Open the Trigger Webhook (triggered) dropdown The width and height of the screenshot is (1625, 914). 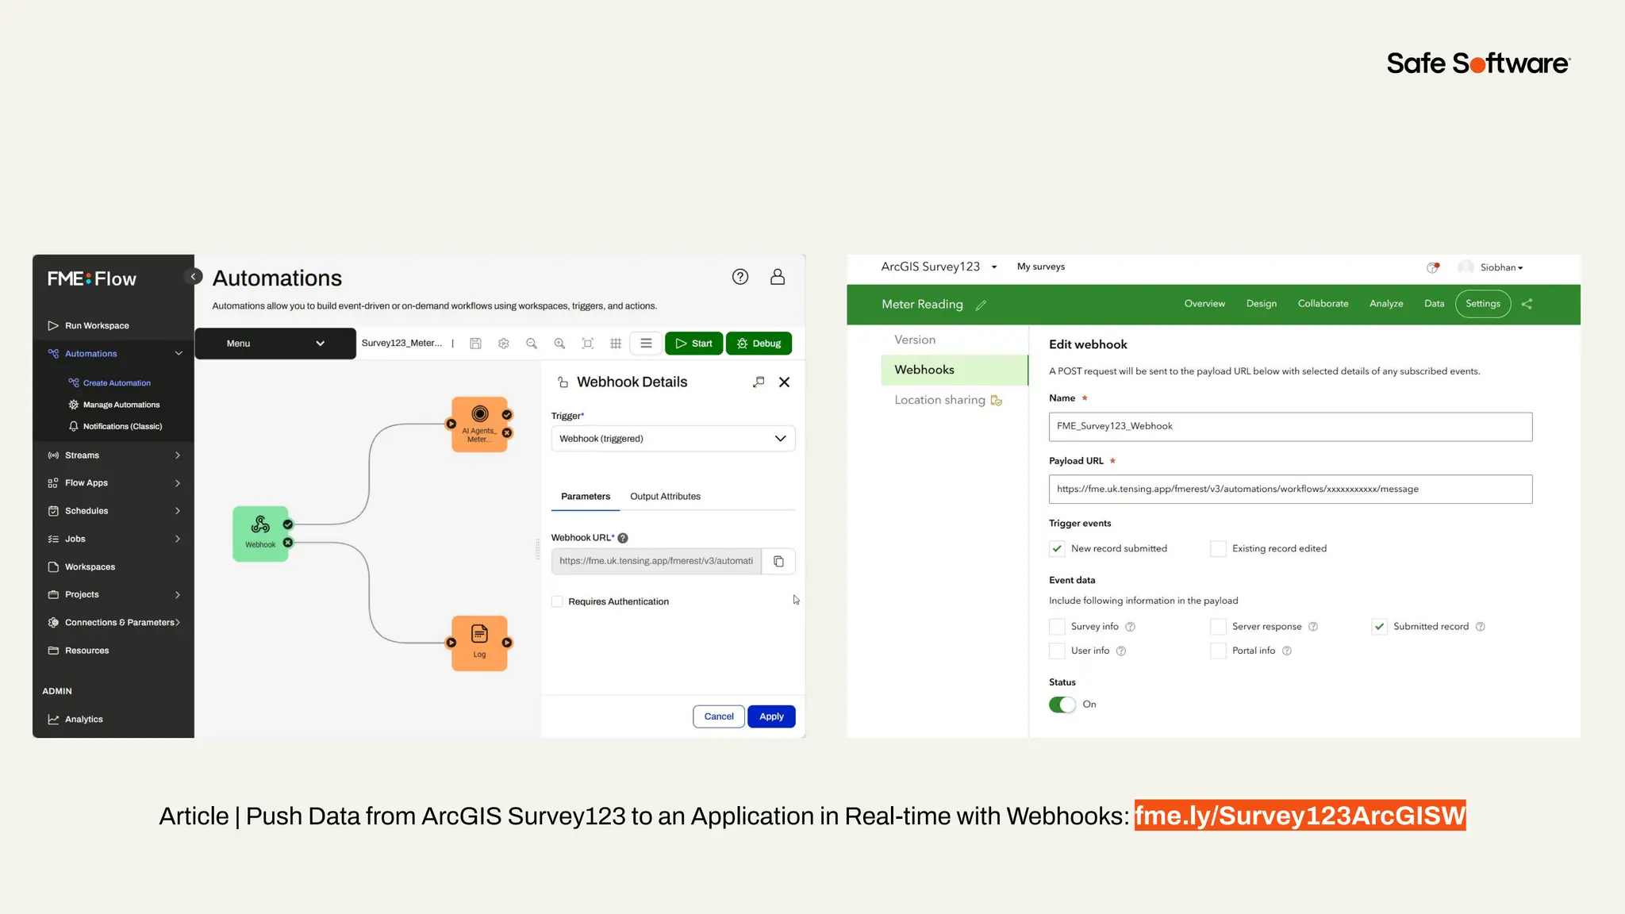(673, 439)
